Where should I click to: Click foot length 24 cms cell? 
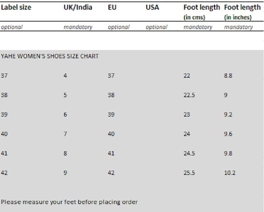187,134
